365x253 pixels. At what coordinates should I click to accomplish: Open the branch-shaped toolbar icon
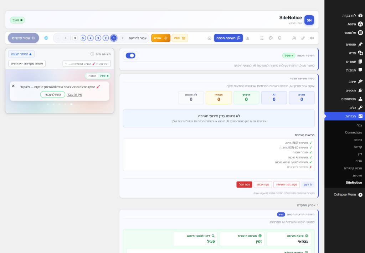tap(303, 38)
